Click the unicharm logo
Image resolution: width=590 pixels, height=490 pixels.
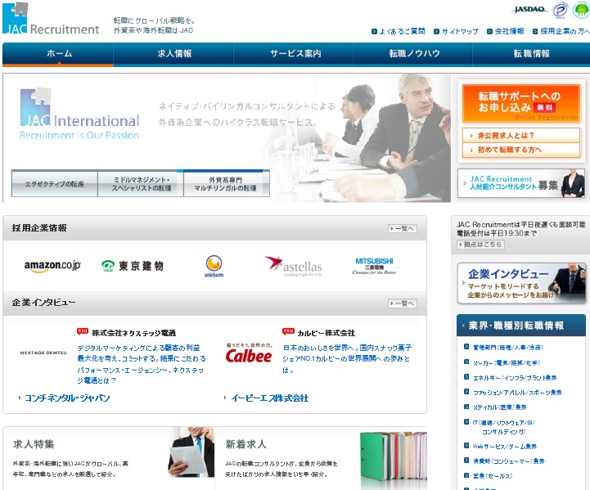[214, 266]
